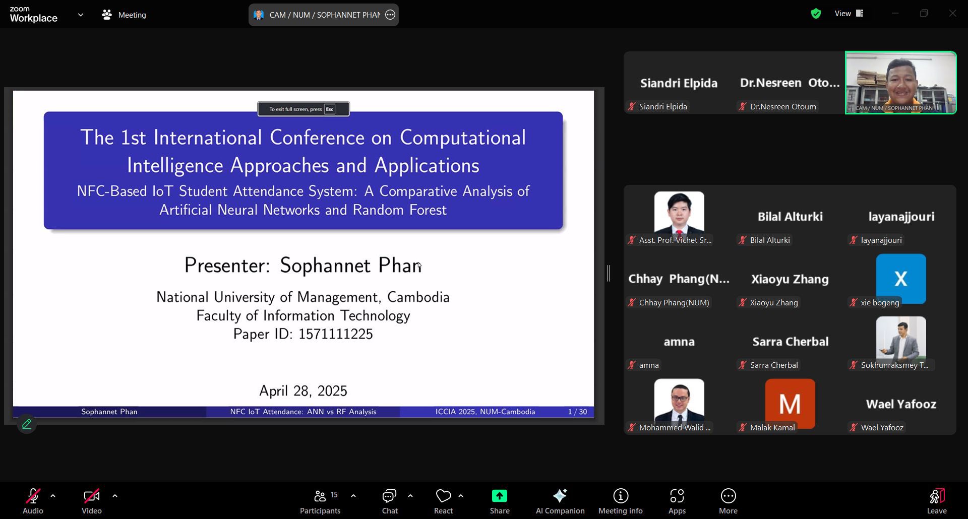968x519 pixels.
Task: Select Xiaoyu Zhang participant tile
Action: click(790, 279)
